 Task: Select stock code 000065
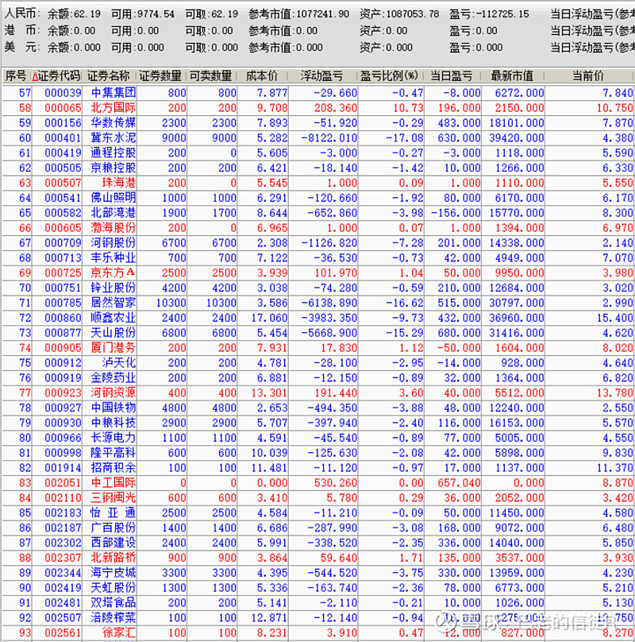click(63, 108)
